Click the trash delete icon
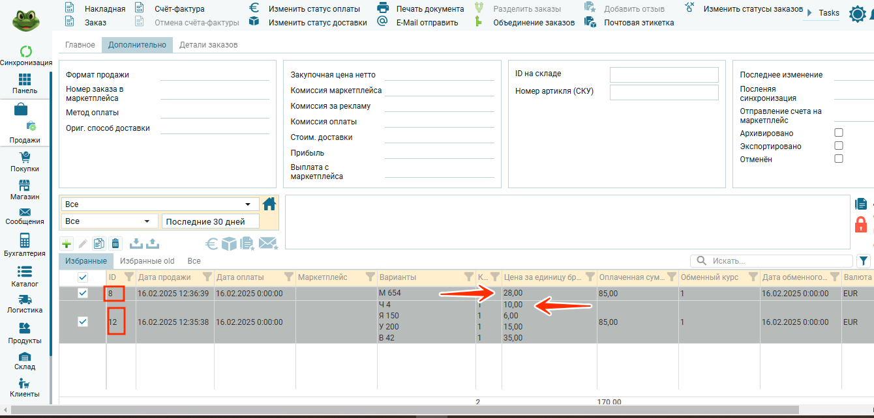The height and width of the screenshot is (418, 874). pos(115,244)
